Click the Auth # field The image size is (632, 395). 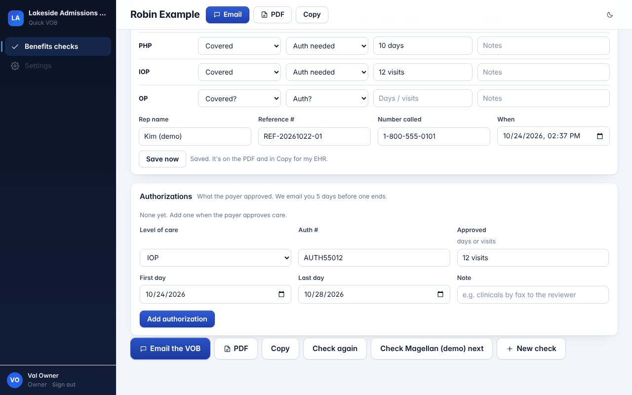point(374,258)
